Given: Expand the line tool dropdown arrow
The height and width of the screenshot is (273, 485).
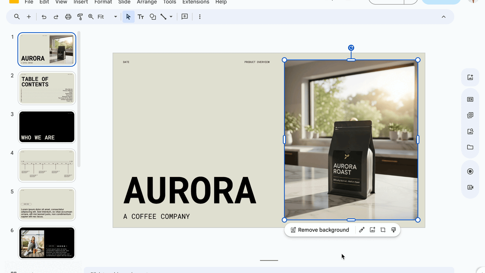Looking at the screenshot, I should point(171,17).
